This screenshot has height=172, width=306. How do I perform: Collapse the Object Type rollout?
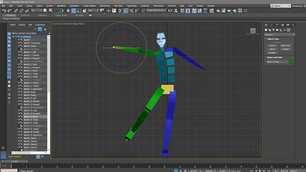pyautogui.click(x=273, y=39)
